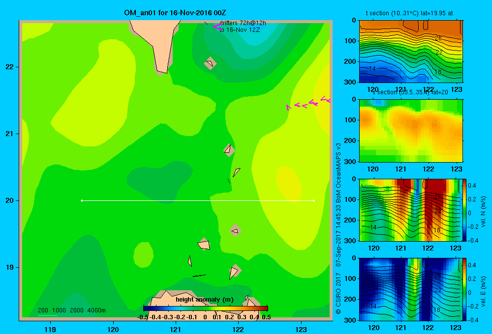Click the small island near latitude 22
The width and height of the screenshot is (492, 334).
click(x=210, y=63)
